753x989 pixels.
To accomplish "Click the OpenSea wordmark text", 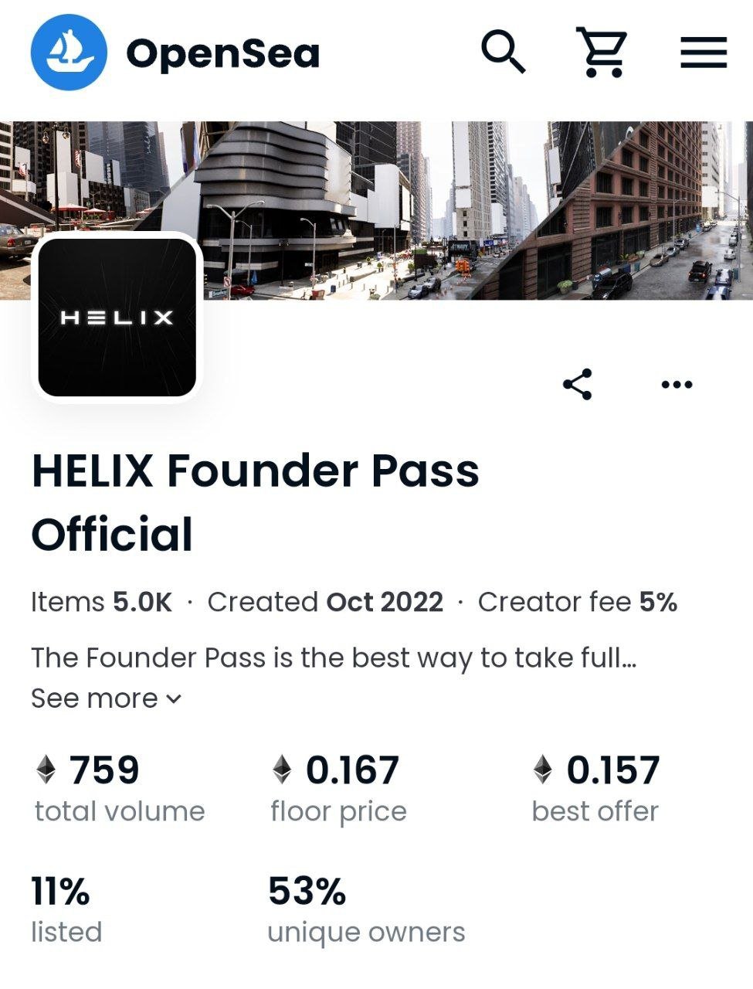I will click(222, 53).
